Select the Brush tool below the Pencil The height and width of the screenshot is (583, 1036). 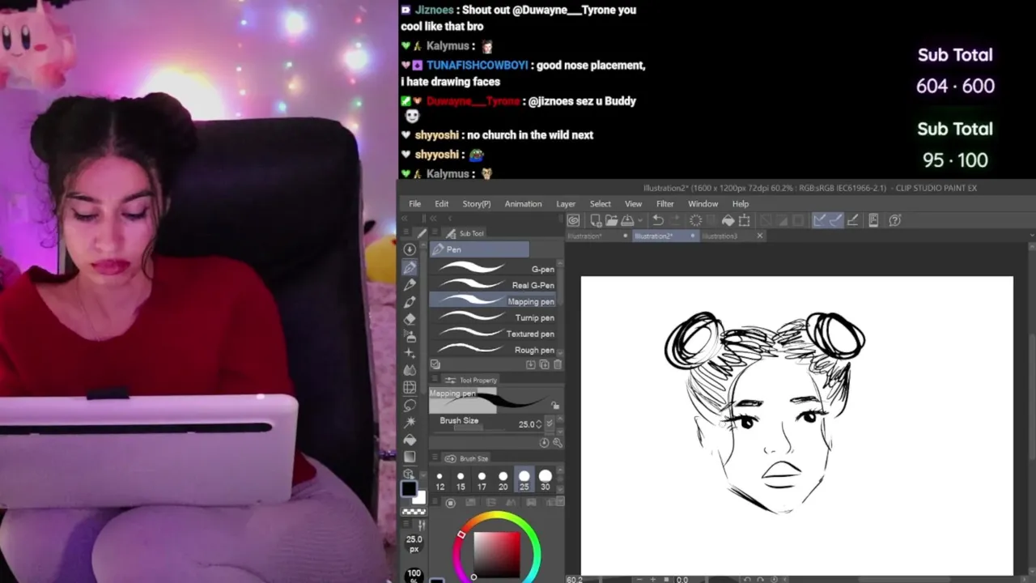coord(410,301)
